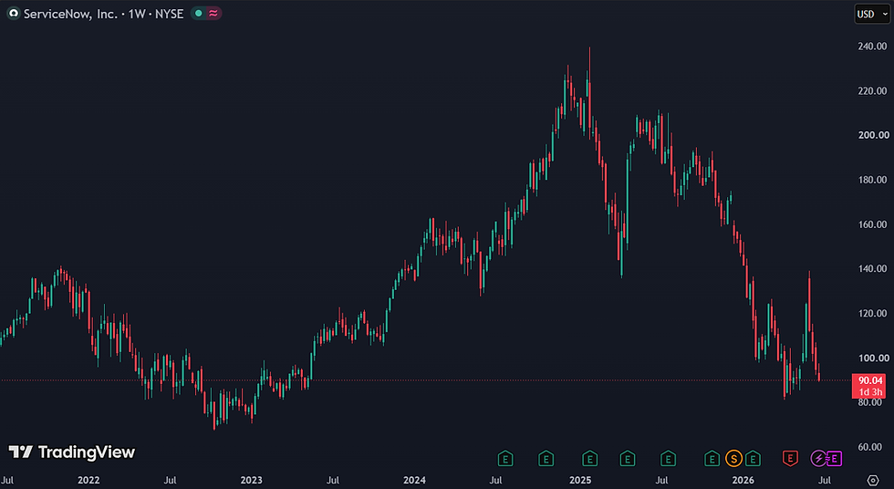
Task: Click the 220.00 price axis label
Action: pos(872,90)
